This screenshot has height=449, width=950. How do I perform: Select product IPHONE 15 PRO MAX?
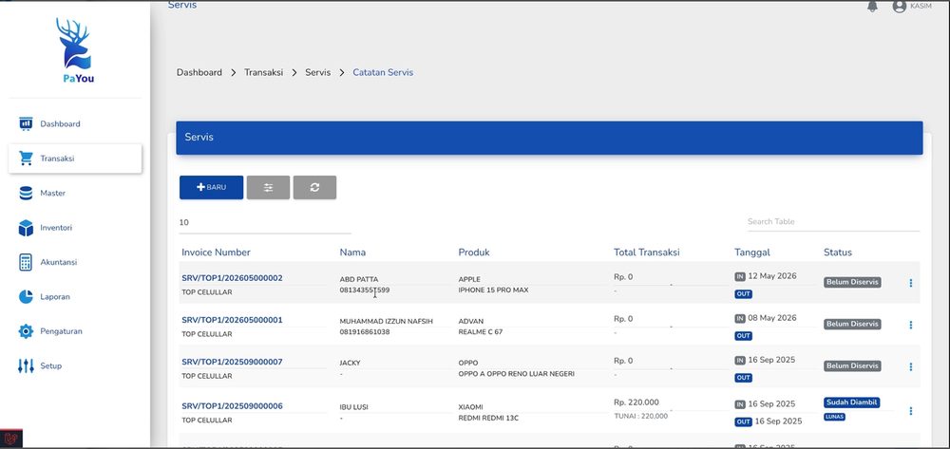493,290
